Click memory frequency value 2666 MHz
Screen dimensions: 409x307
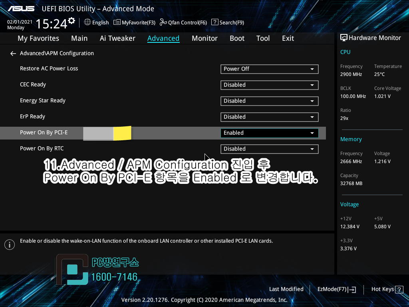click(351, 161)
